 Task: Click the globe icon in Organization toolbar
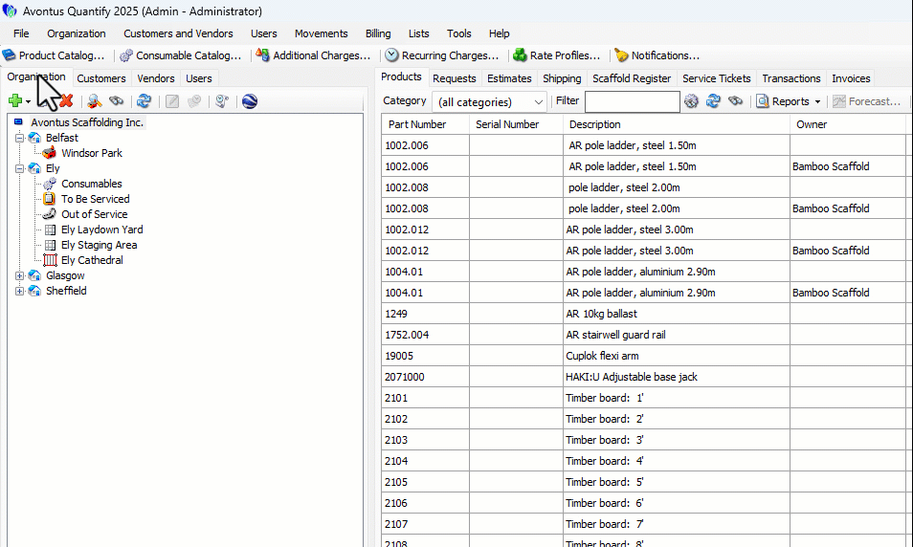[x=250, y=100]
